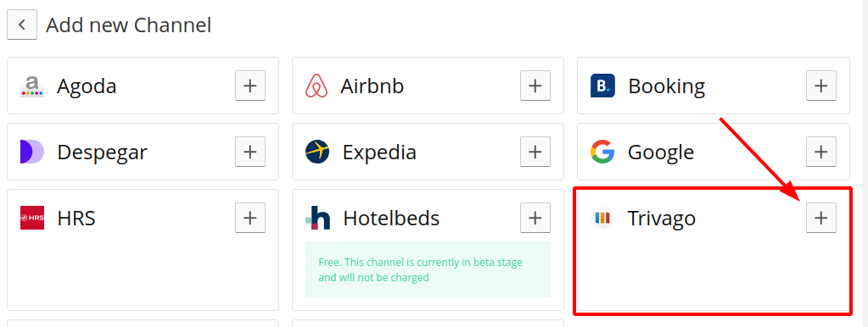Click the Add new Channel heading
Screen dimensions: 868x327
[128, 25]
